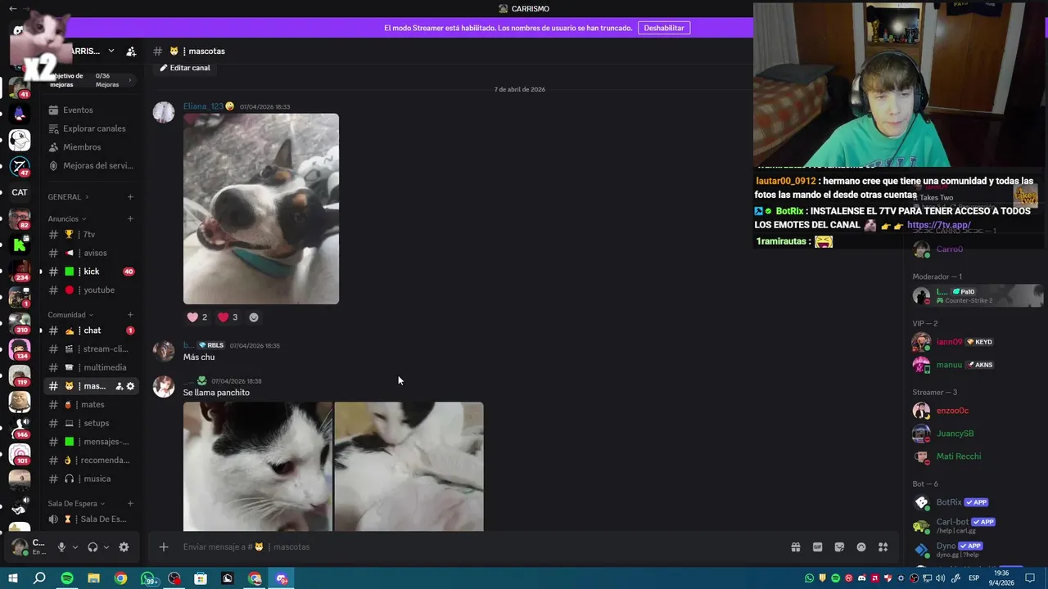Open the Eventos section
The height and width of the screenshot is (589, 1048).
[78, 110]
